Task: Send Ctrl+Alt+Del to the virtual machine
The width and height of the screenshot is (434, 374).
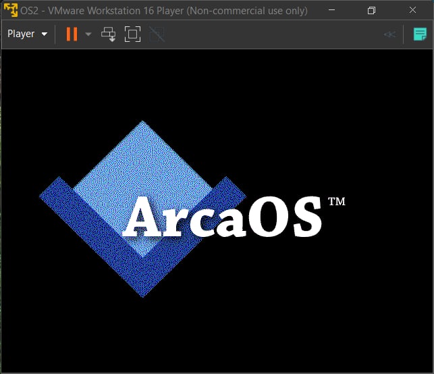Action: click(x=108, y=34)
